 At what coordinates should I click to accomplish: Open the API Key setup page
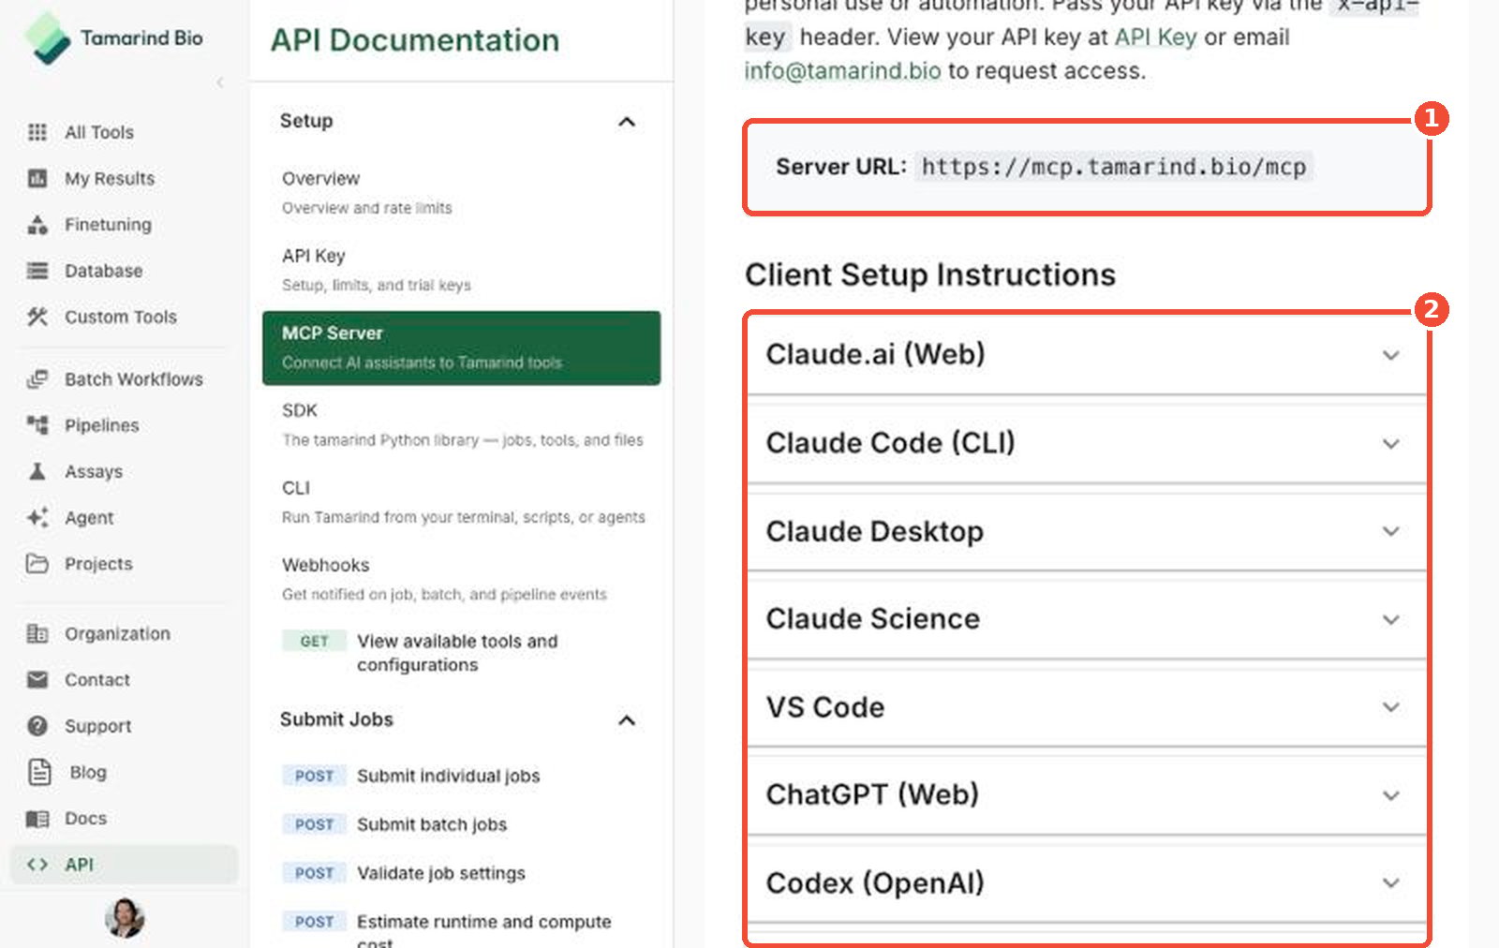[x=461, y=270]
